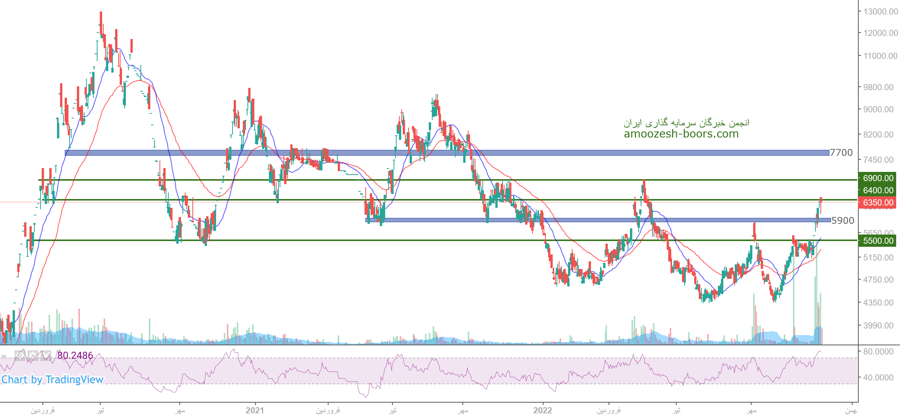This screenshot has height=416, width=900.
Task: Click the RSI value 80.2486
Action: 75,356
